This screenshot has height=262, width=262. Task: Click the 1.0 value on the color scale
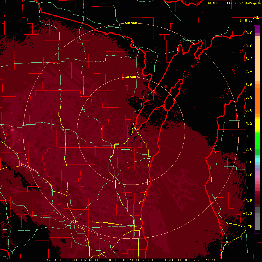[249, 175]
